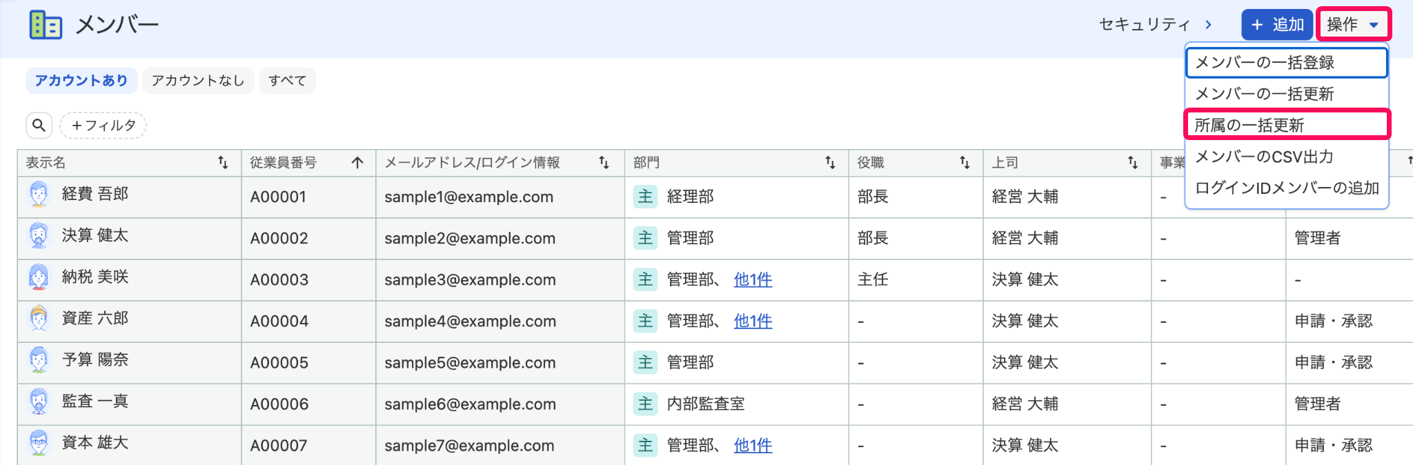Image resolution: width=1413 pixels, height=465 pixels.
Task: Click 主 badge in sample5 row
Action: point(645,362)
